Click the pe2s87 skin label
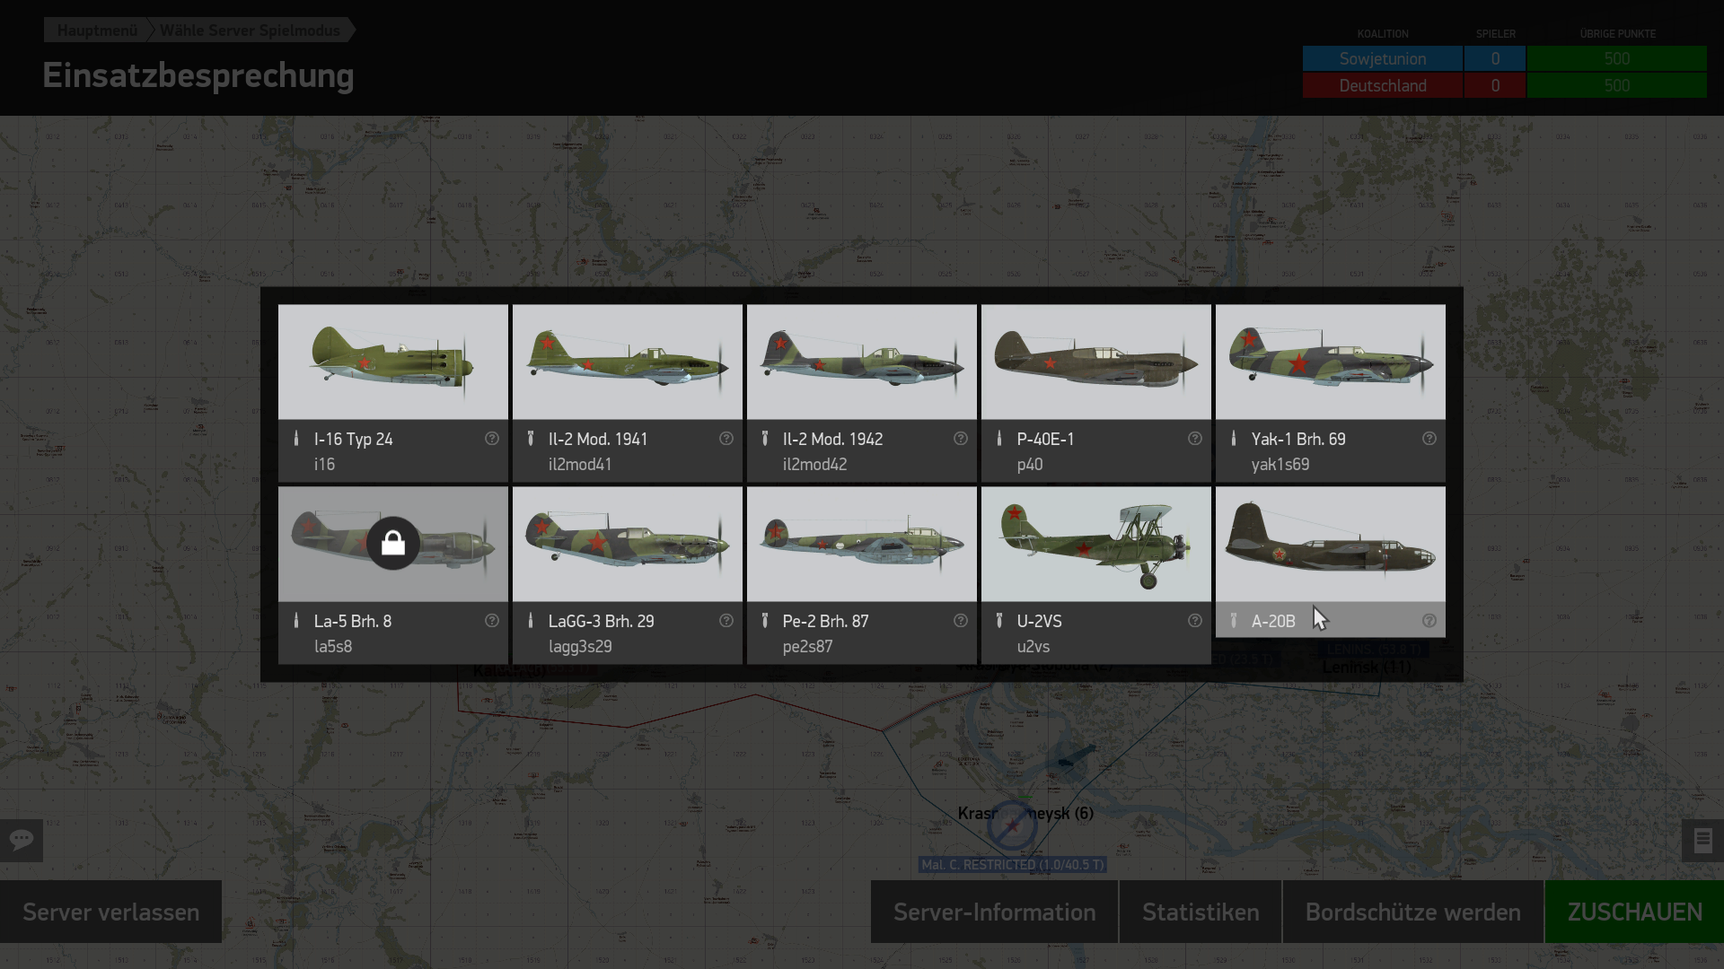The width and height of the screenshot is (1724, 969). 807,647
